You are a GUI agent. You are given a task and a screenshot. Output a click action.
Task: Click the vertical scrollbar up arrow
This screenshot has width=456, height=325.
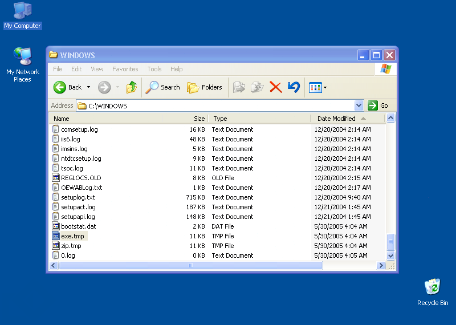pyautogui.click(x=390, y=118)
